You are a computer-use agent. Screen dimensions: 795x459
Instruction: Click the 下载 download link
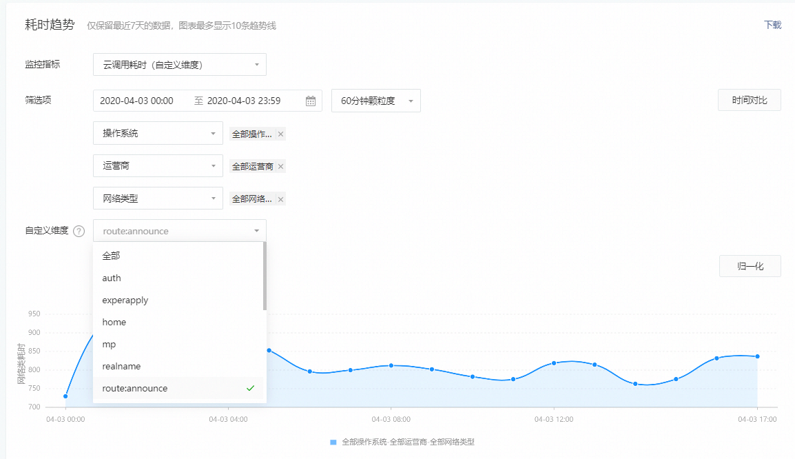(773, 25)
